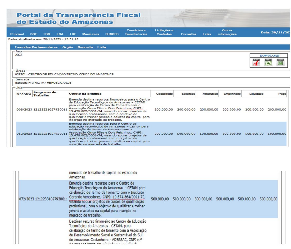Navigate to the Municípios menu
The height and width of the screenshot is (249, 291).
click(91, 34)
